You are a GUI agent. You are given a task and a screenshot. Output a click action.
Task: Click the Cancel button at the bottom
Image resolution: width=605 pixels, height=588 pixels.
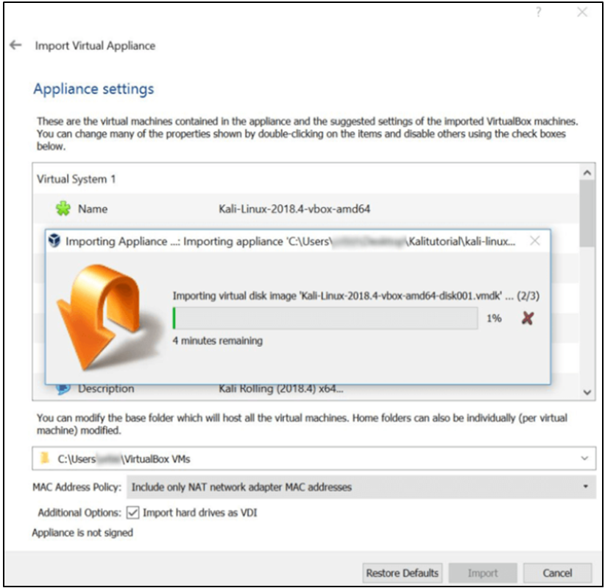pyautogui.click(x=557, y=573)
